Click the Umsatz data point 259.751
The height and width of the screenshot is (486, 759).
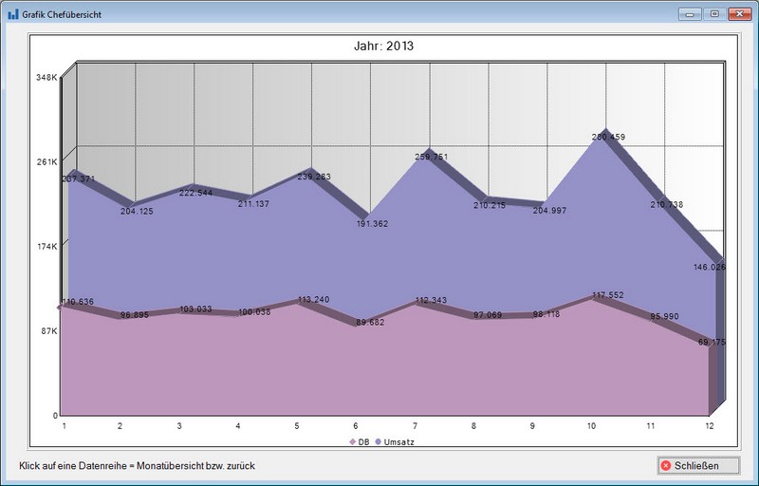point(432,157)
